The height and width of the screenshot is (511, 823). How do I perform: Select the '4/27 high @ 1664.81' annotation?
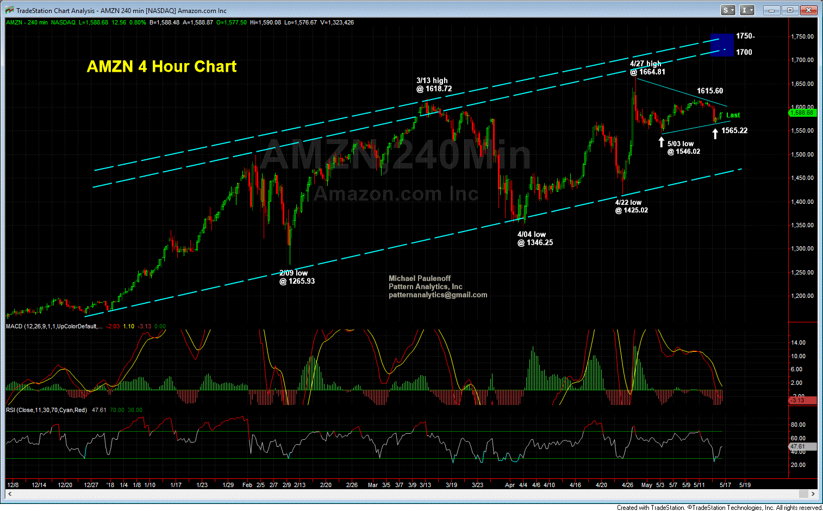click(647, 68)
